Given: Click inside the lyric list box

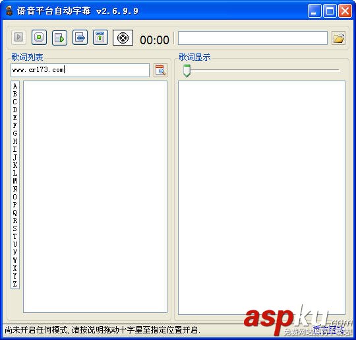Looking at the screenshot, I should pos(95,197).
